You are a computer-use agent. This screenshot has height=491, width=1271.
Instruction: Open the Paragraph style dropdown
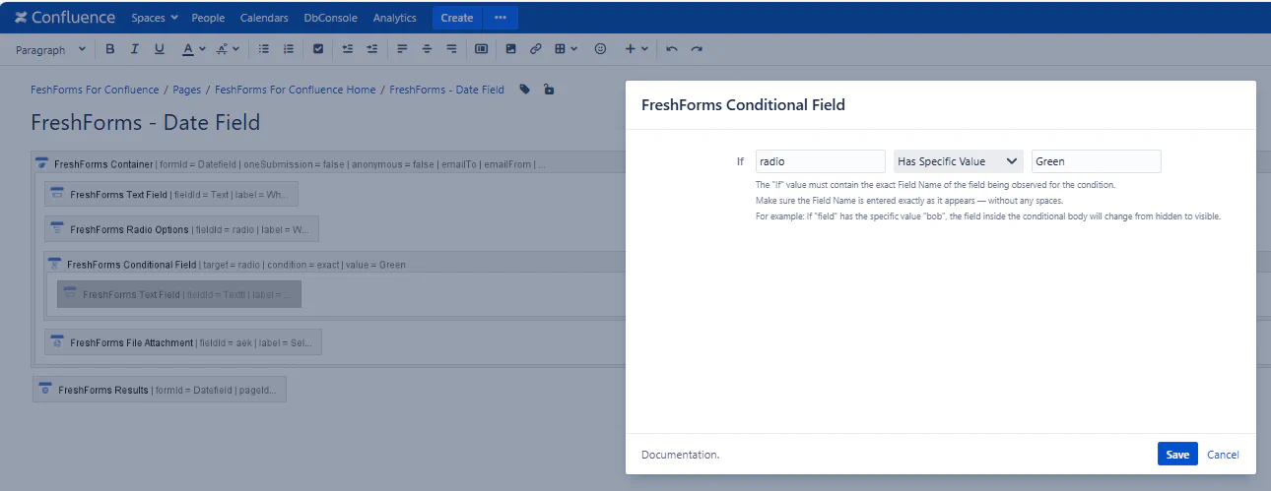[50, 49]
